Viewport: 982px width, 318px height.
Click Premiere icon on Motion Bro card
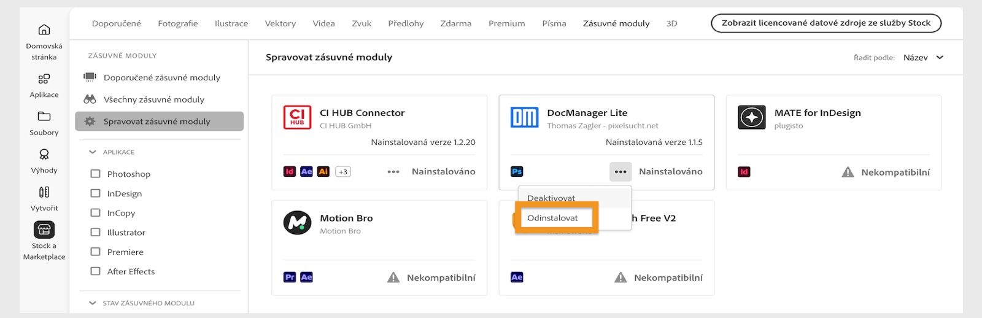click(x=290, y=277)
